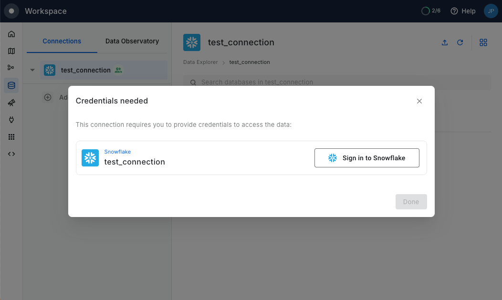This screenshot has height=300, width=502.
Task: Open the Maps icon in sidebar
Action: pyautogui.click(x=11, y=51)
